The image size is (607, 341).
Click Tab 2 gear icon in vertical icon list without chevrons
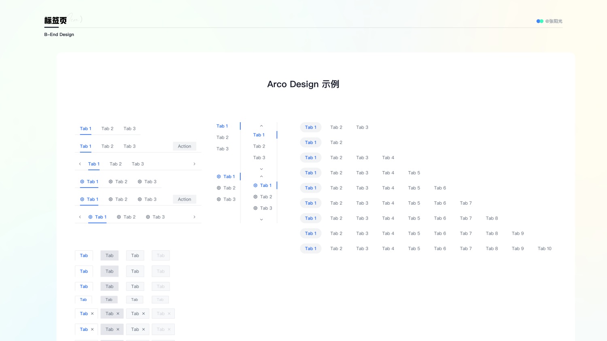point(219,188)
